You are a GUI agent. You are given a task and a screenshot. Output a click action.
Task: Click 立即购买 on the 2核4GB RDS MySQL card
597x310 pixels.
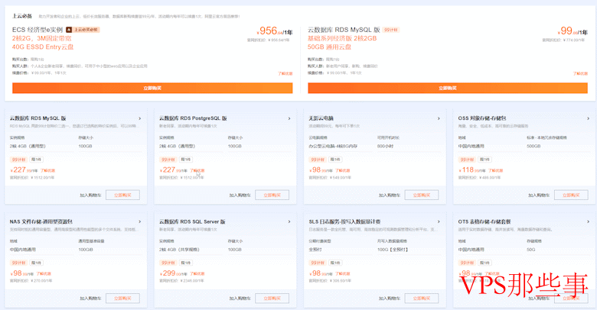click(122, 195)
